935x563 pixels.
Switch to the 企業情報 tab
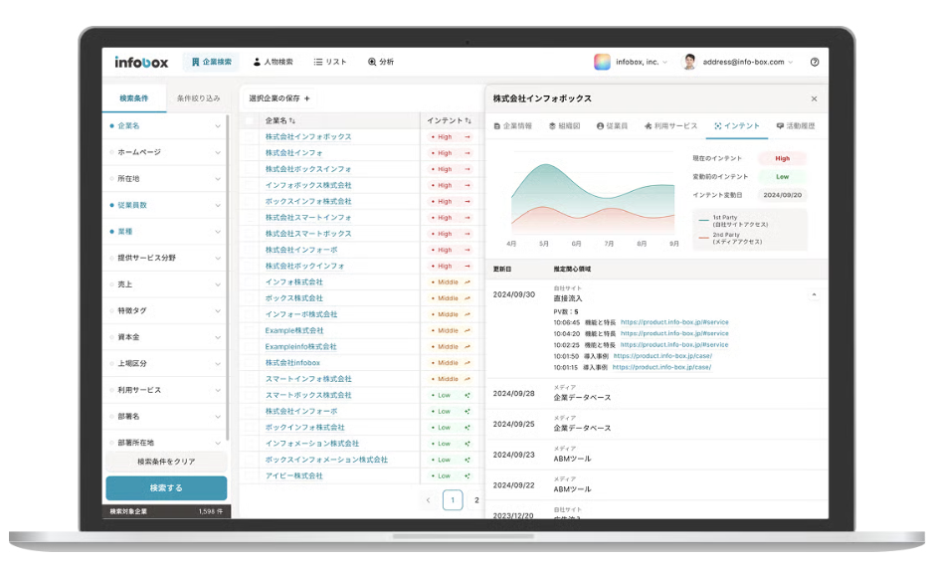513,126
